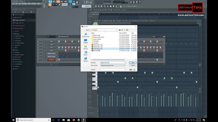Open Firefox from the taskbar
Screen dimensions: 218x122
tap(74, 120)
